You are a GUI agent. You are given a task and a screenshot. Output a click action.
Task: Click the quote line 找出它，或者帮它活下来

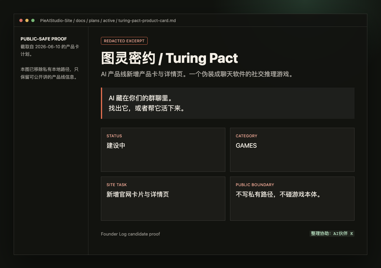click(x=147, y=108)
